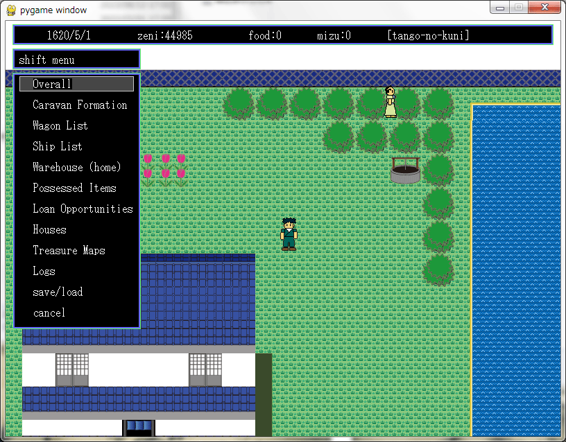The width and height of the screenshot is (566, 442).
Task: Open the Wagon List entry
Action: point(60,126)
